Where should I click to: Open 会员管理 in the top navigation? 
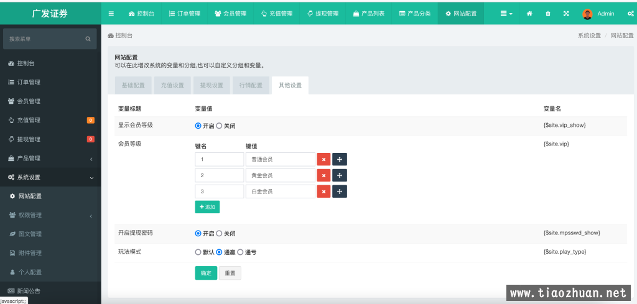[x=230, y=14]
